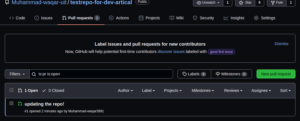Click the repository icon before the owner name
The image size is (300, 121).
pyautogui.click(x=7, y=3)
